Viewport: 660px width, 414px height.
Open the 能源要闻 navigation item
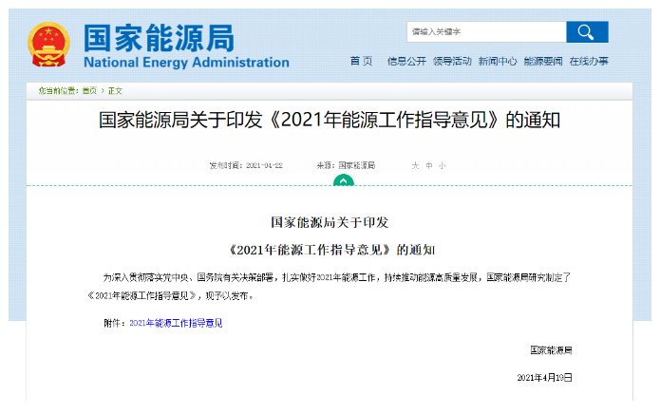543,62
